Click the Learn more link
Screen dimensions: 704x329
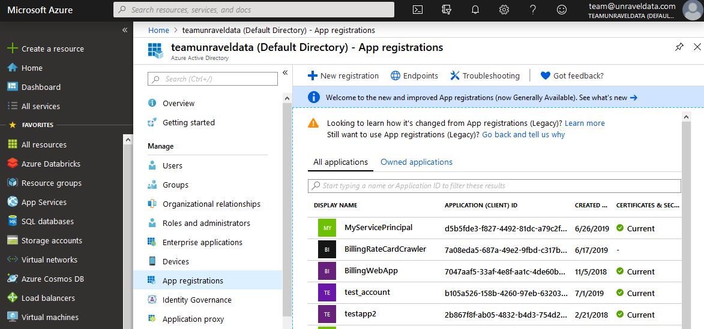585,123
